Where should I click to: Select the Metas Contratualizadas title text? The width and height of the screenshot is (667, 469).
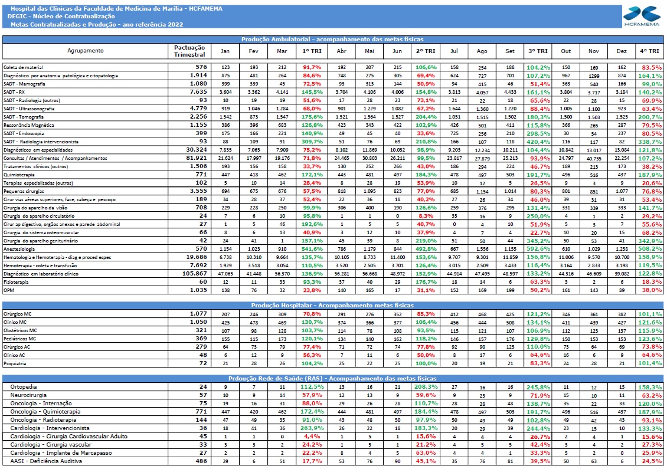[97, 24]
